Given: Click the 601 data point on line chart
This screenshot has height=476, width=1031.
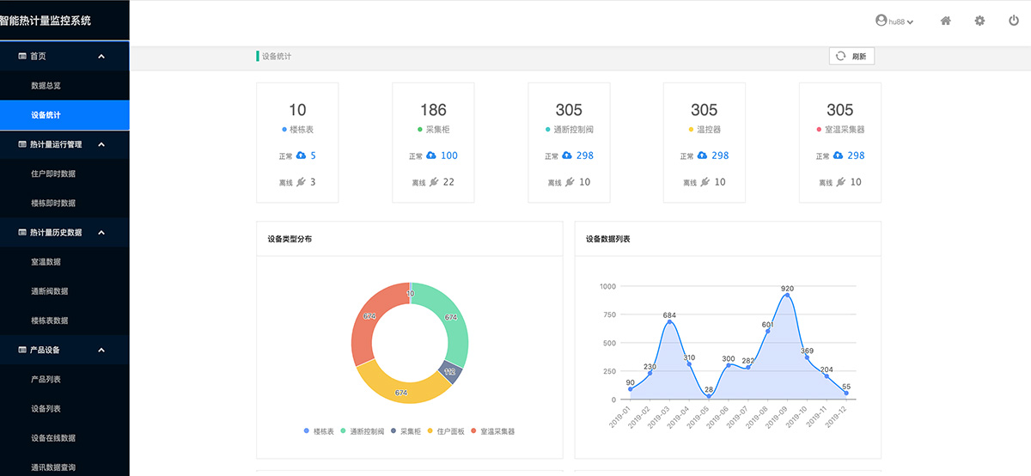Looking at the screenshot, I should [x=768, y=331].
